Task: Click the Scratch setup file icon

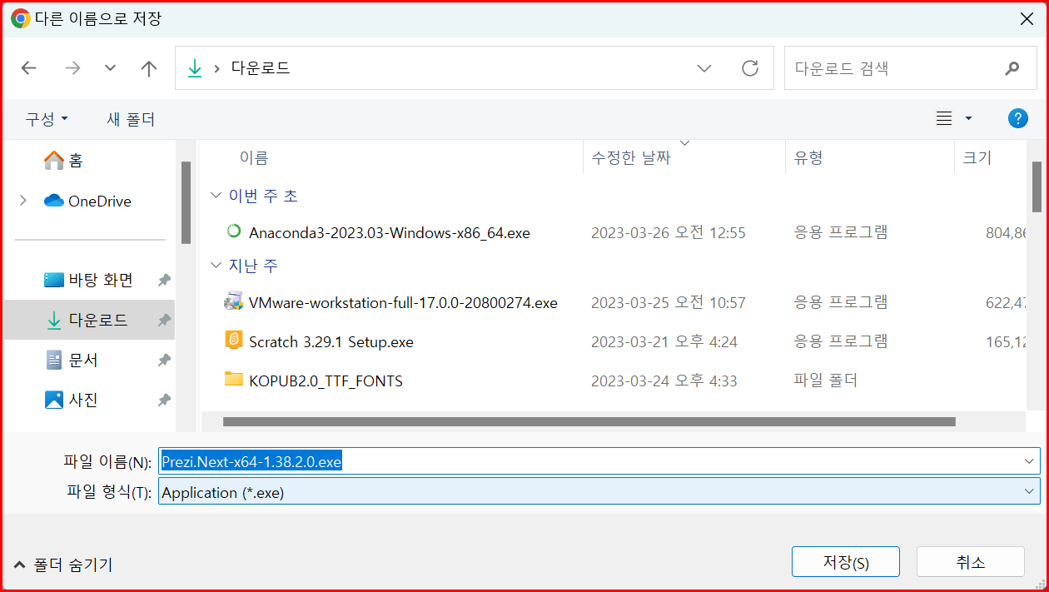Action: (234, 341)
